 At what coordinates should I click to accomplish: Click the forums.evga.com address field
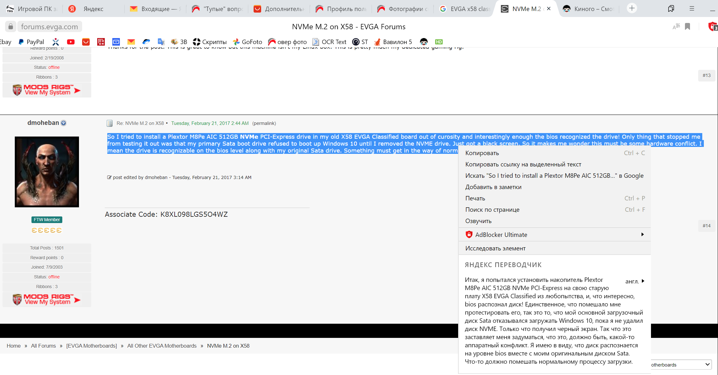pos(49,27)
